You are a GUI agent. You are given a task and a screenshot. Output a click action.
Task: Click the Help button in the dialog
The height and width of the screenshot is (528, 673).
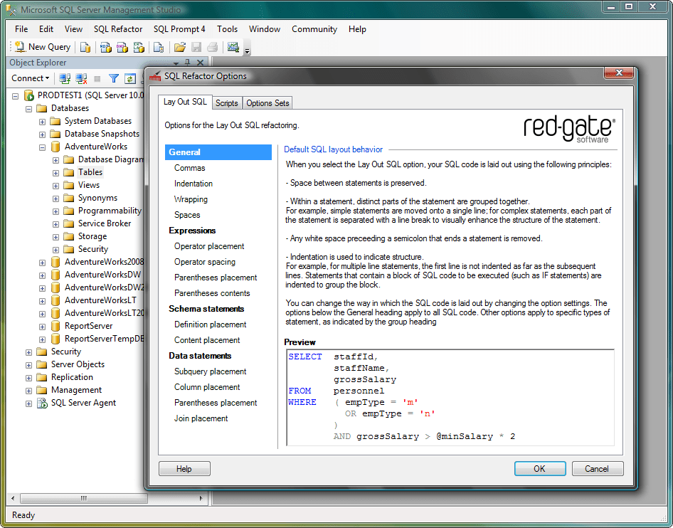184,469
